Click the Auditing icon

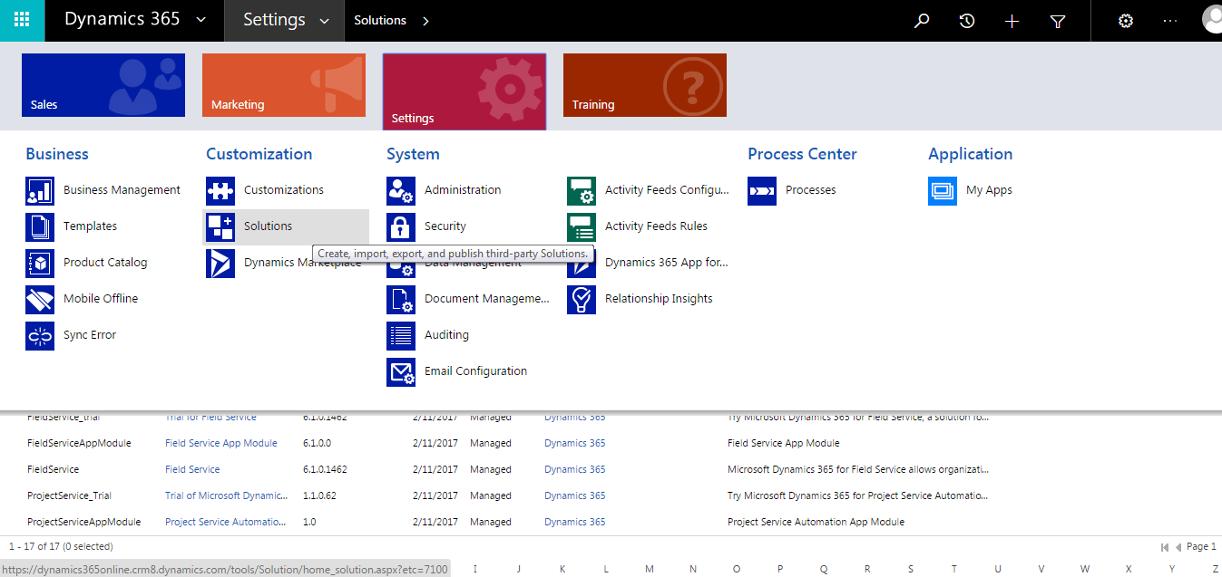[401, 335]
